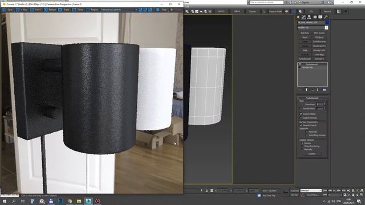Screen dimensions: 365x205
Task: Click Remove modifier icon below stack
Action: coord(318,89)
